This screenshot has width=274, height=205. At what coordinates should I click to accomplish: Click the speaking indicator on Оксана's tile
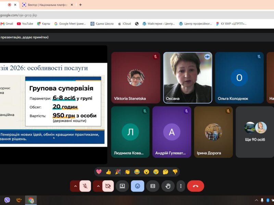[x=207, y=57]
